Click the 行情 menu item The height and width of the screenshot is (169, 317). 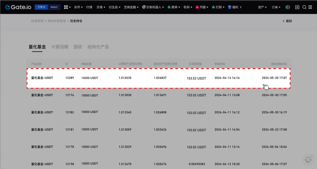pyautogui.click(x=89, y=7)
